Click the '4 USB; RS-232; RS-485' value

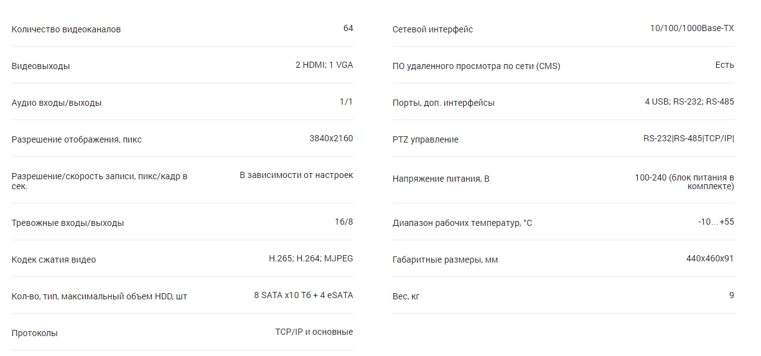click(x=689, y=101)
